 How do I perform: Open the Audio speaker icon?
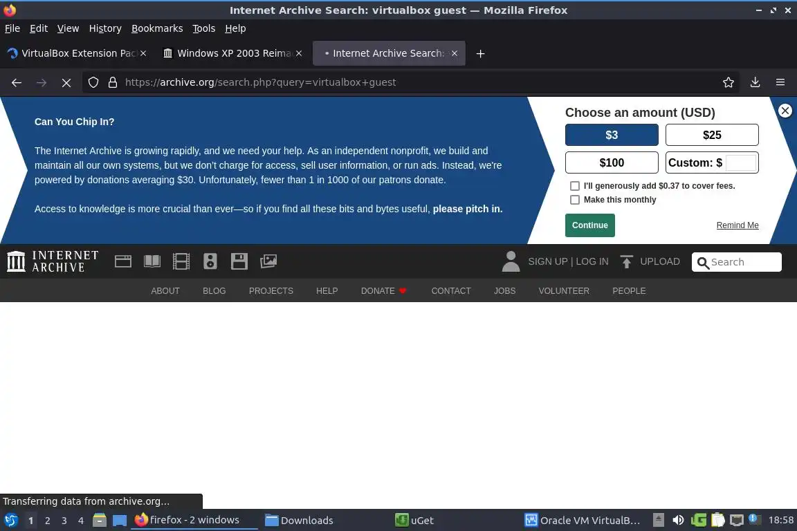click(x=210, y=261)
